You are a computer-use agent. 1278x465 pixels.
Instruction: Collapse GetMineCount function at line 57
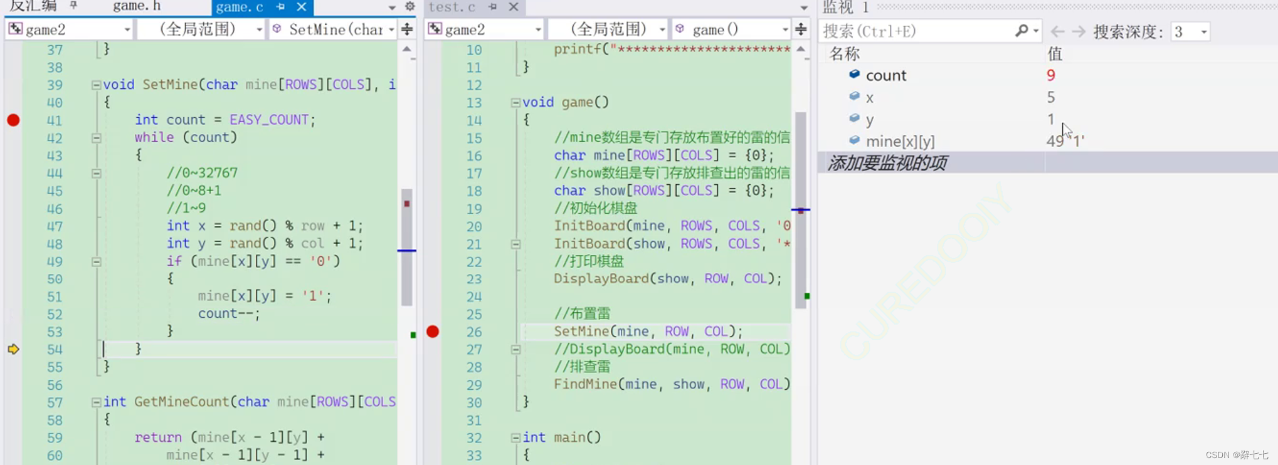96,402
